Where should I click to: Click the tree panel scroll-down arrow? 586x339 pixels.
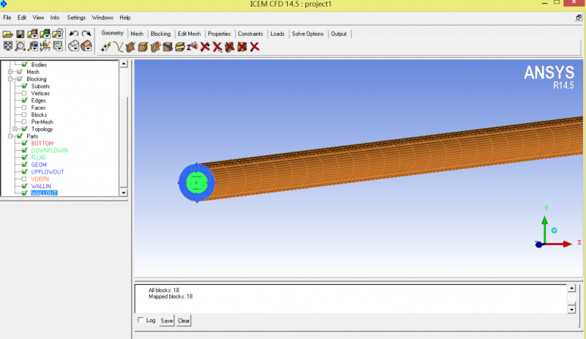124,193
